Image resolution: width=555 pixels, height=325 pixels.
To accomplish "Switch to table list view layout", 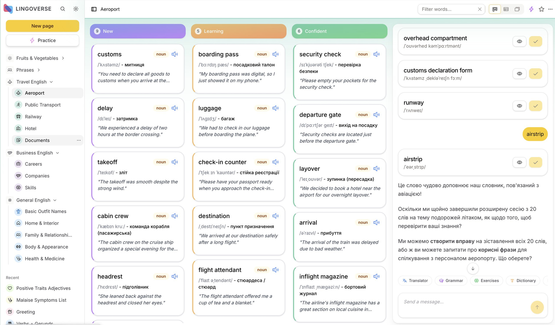I will (x=506, y=9).
